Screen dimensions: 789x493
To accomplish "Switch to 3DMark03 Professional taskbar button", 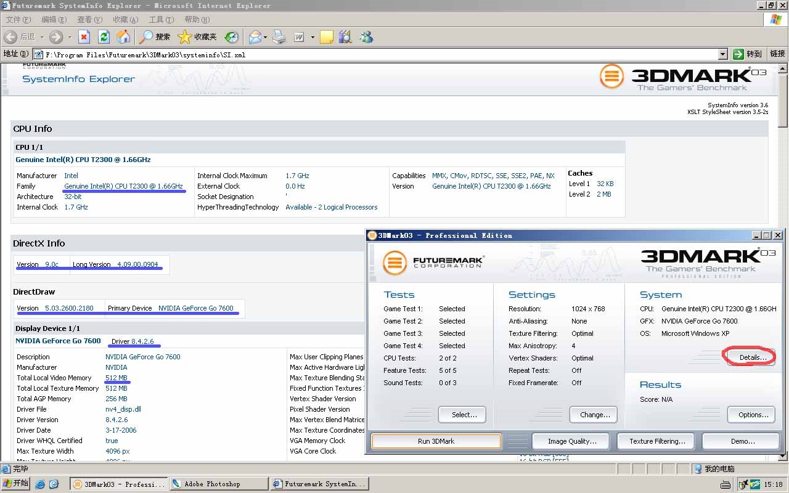I will [118, 484].
